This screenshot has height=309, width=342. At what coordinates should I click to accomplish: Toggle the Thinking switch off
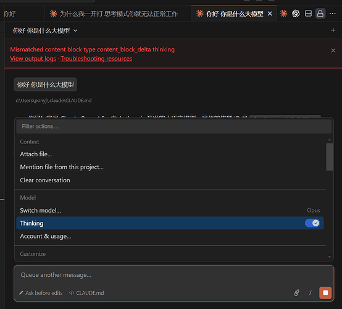pos(312,223)
